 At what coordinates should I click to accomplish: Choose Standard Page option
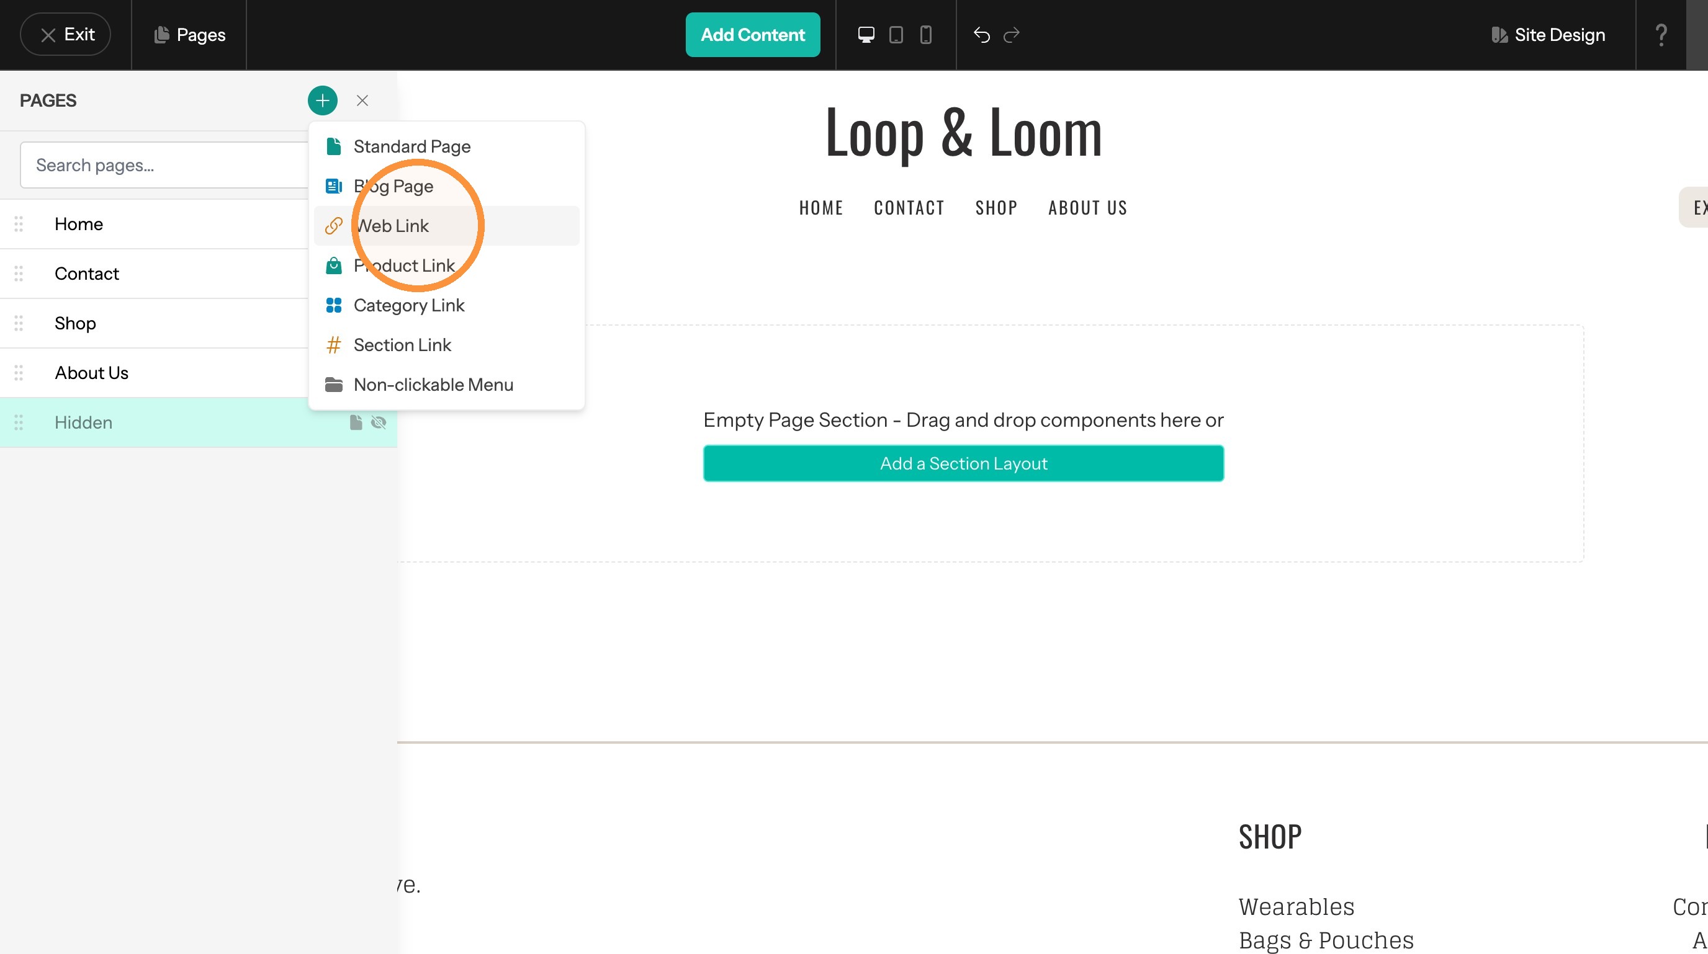click(446, 146)
